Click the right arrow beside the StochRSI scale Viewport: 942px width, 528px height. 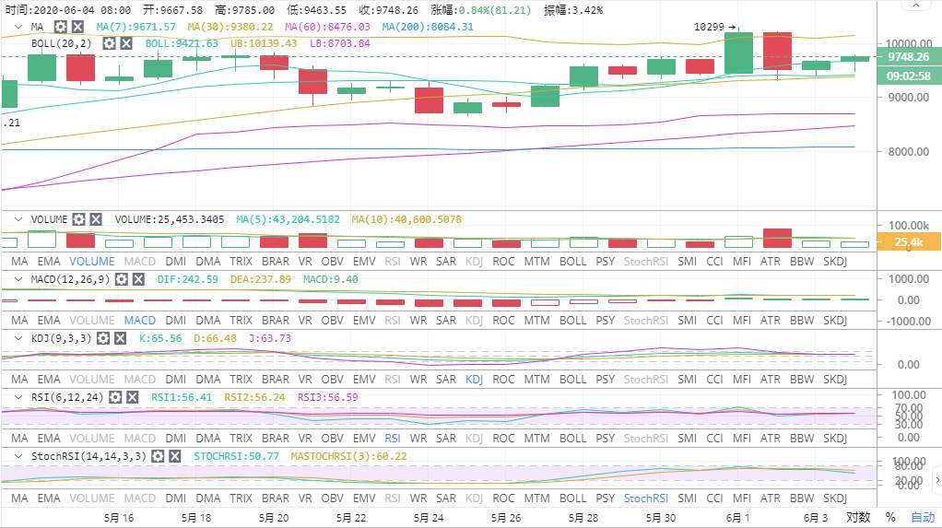937,479
